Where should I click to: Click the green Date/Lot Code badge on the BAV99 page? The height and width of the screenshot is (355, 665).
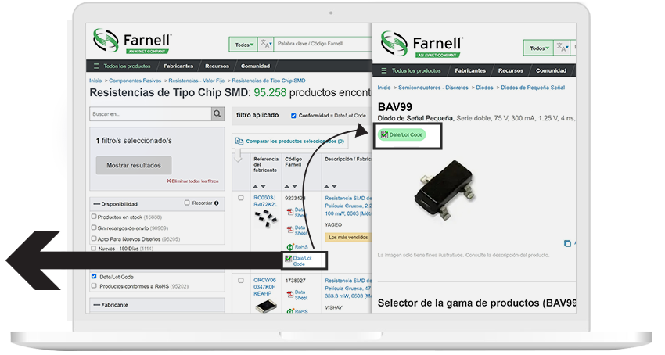[x=402, y=134]
